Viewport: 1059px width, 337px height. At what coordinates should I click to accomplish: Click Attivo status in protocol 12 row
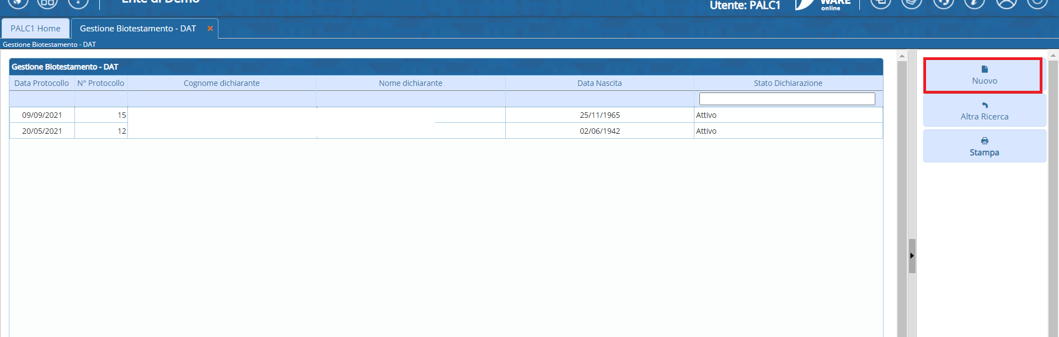pyautogui.click(x=788, y=131)
